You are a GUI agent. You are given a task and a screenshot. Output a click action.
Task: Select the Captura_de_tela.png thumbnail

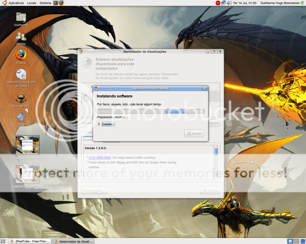click(x=28, y=147)
